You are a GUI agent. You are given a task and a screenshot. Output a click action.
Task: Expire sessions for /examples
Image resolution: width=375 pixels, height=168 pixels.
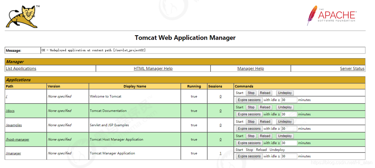pyautogui.click(x=249, y=129)
